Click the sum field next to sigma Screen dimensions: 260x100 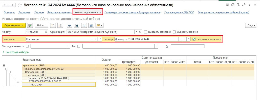[x=187, y=46]
